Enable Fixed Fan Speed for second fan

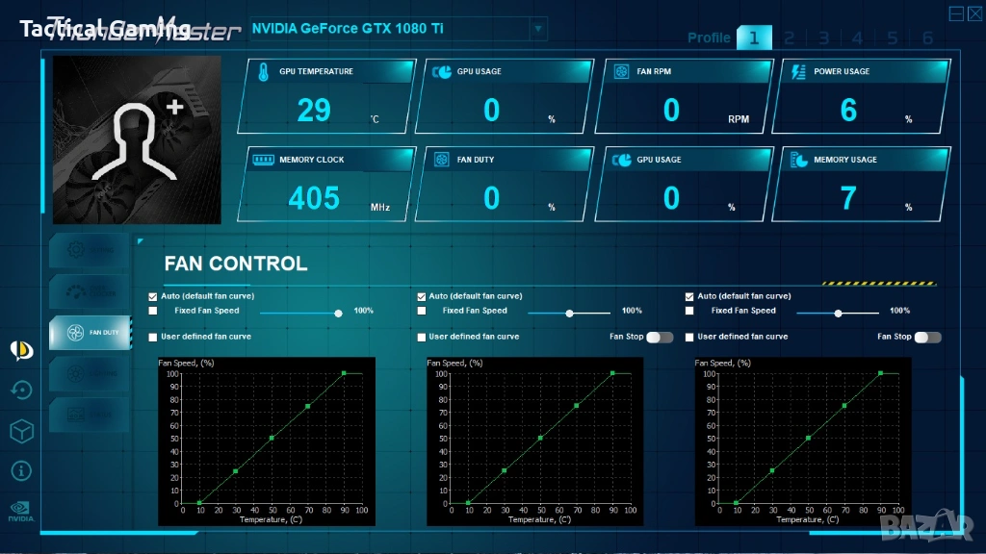pos(422,311)
